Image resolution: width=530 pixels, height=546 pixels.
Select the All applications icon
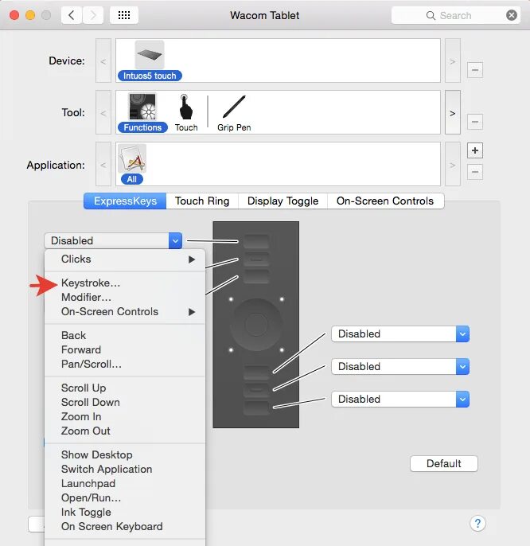click(x=132, y=159)
